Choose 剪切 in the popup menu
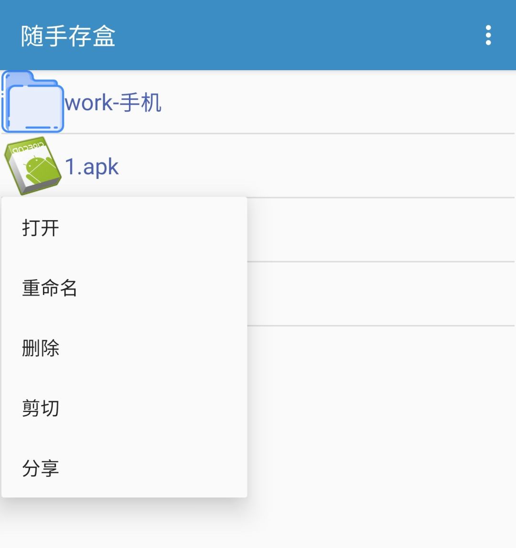The image size is (516, 548). (124, 408)
